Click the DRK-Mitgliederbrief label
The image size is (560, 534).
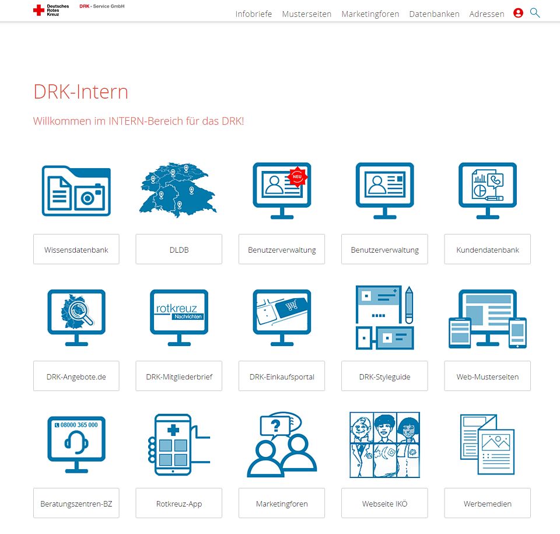(178, 376)
